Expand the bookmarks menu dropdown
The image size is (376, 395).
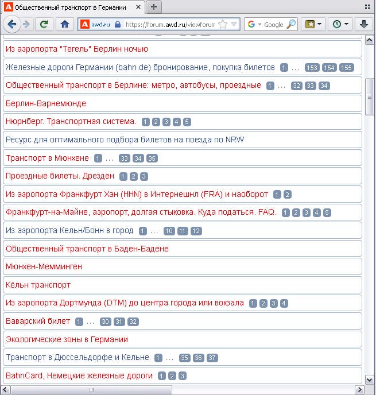313,24
